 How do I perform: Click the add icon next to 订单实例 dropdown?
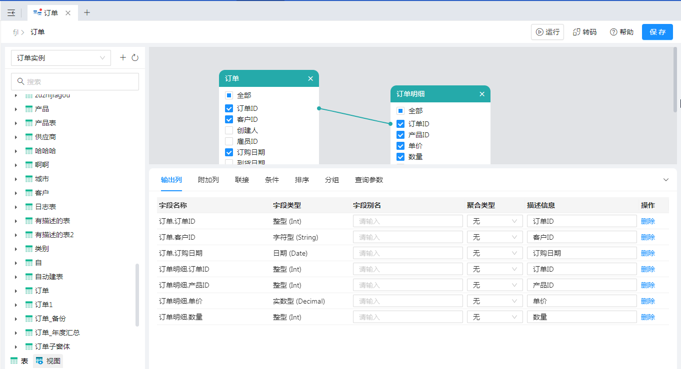point(123,58)
